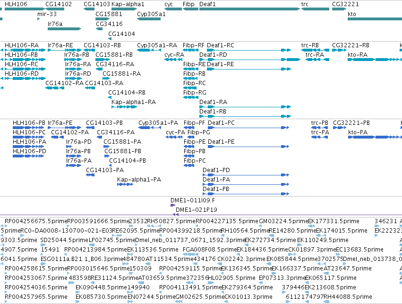The width and height of the screenshot is (402, 304).
Task: Click the Ir76a gene bar
Action: point(64,29)
